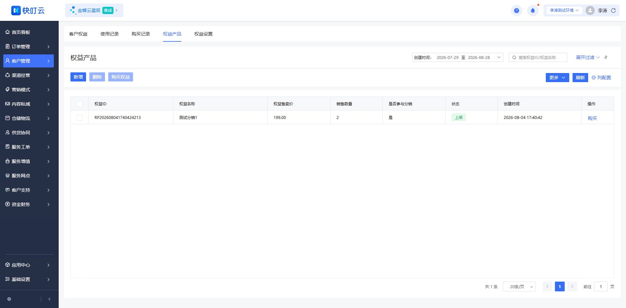626x308 pixels.
Task: Click the 上架 status tag
Action: [x=459, y=117]
